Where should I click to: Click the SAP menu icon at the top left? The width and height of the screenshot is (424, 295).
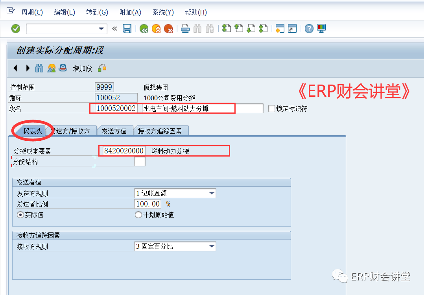coord(11,11)
